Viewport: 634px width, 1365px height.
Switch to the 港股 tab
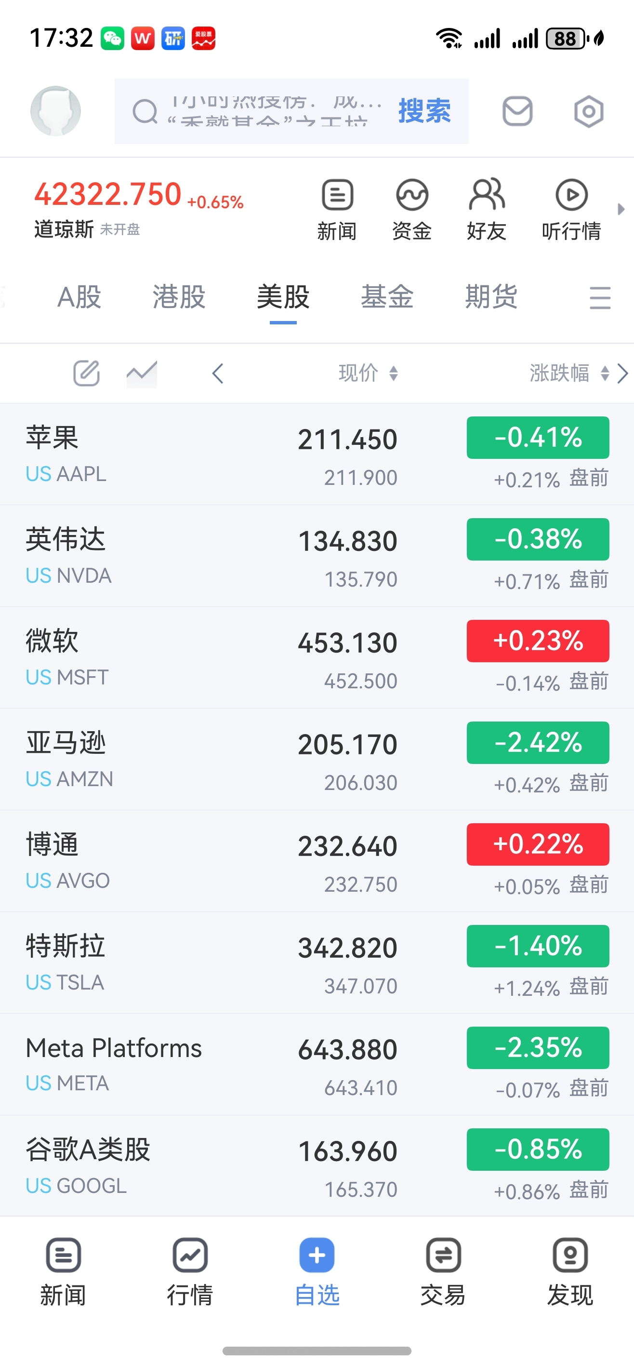tap(179, 297)
